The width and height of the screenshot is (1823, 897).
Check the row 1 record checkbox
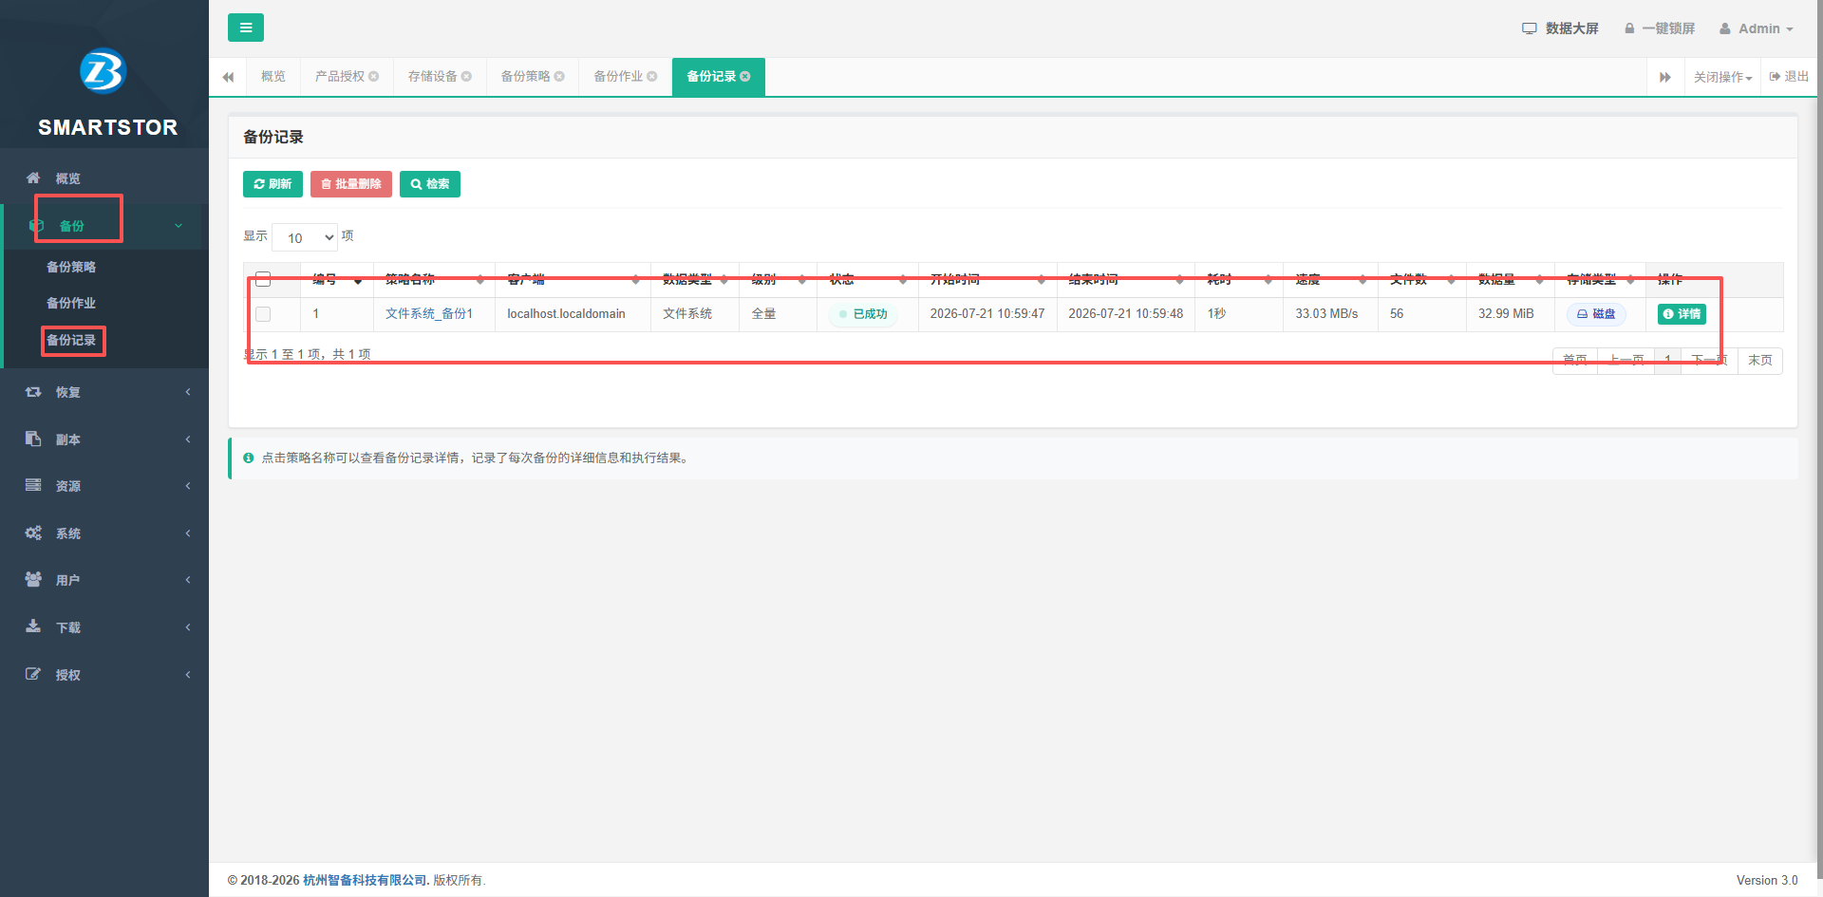point(263,314)
